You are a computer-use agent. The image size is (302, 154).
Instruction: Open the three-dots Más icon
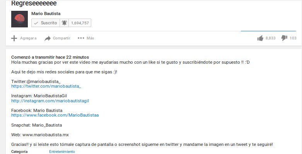coord(81,38)
